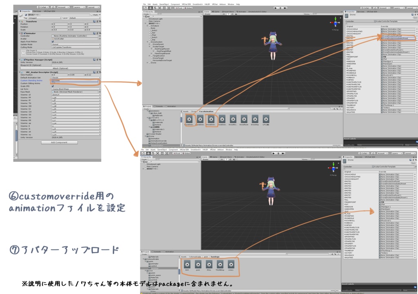Toggle the Scale IPD checkbox
The width and height of the screenshot is (418, 294).
53,86
